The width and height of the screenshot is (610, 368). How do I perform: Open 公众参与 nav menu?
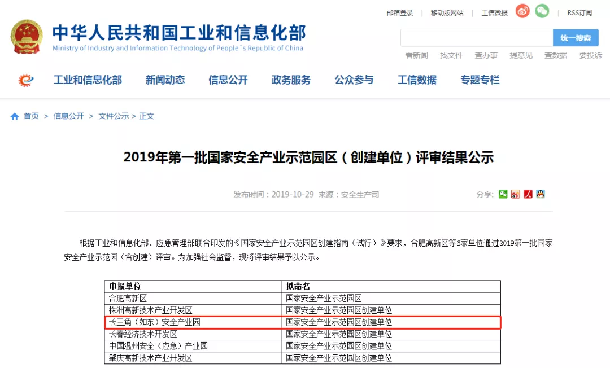coord(354,80)
